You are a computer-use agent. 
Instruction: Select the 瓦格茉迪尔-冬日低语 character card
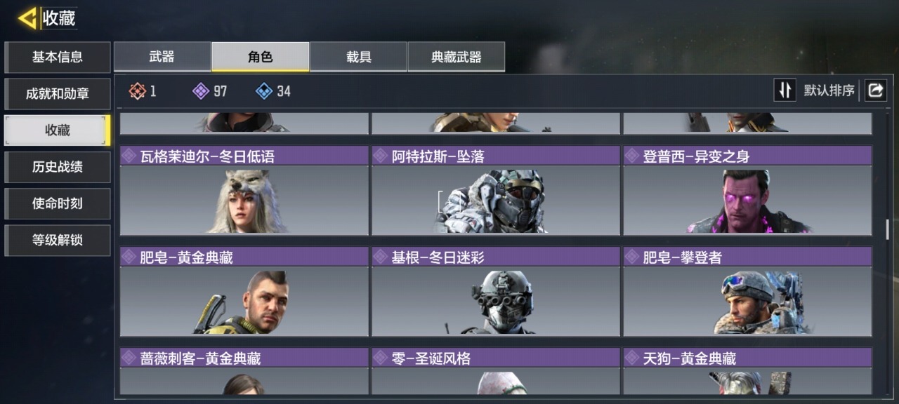pyautogui.click(x=244, y=190)
